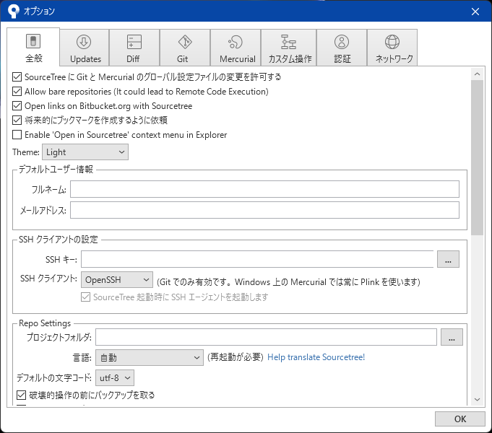
Task: Close the オプション dialog
Action: 475,12
